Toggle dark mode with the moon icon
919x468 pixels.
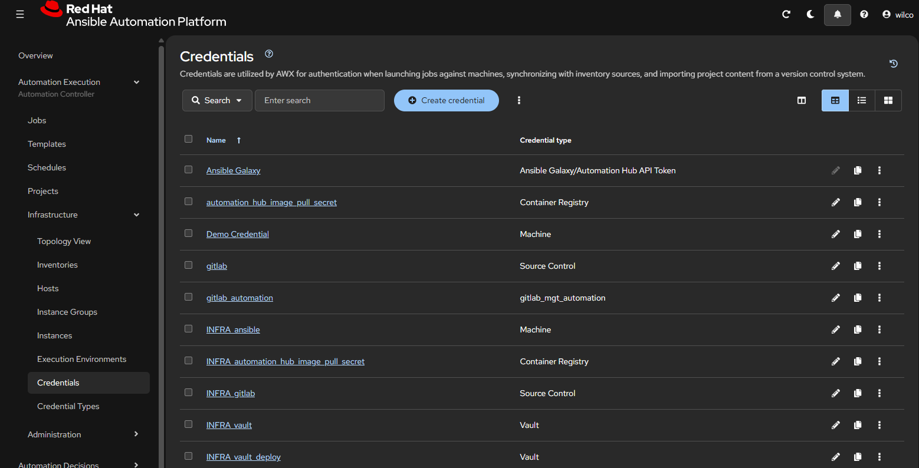click(810, 14)
